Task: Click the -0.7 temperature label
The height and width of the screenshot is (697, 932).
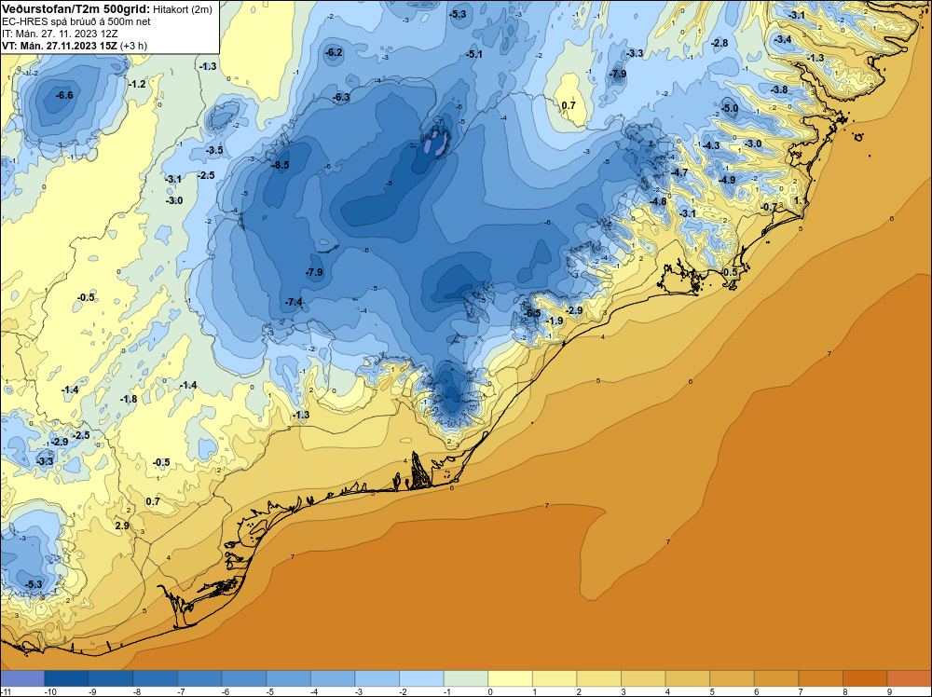Action: coord(769,207)
